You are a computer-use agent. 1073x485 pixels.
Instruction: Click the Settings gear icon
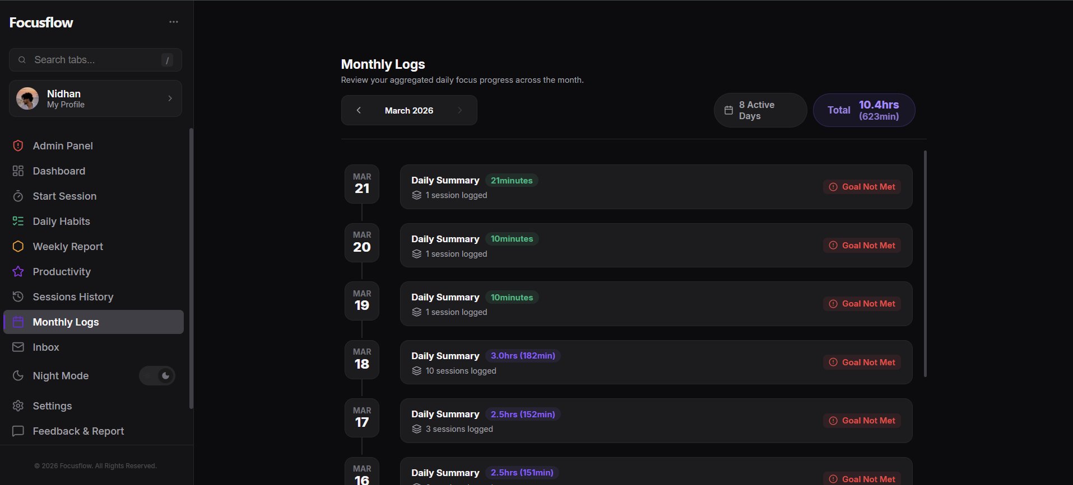tap(18, 406)
